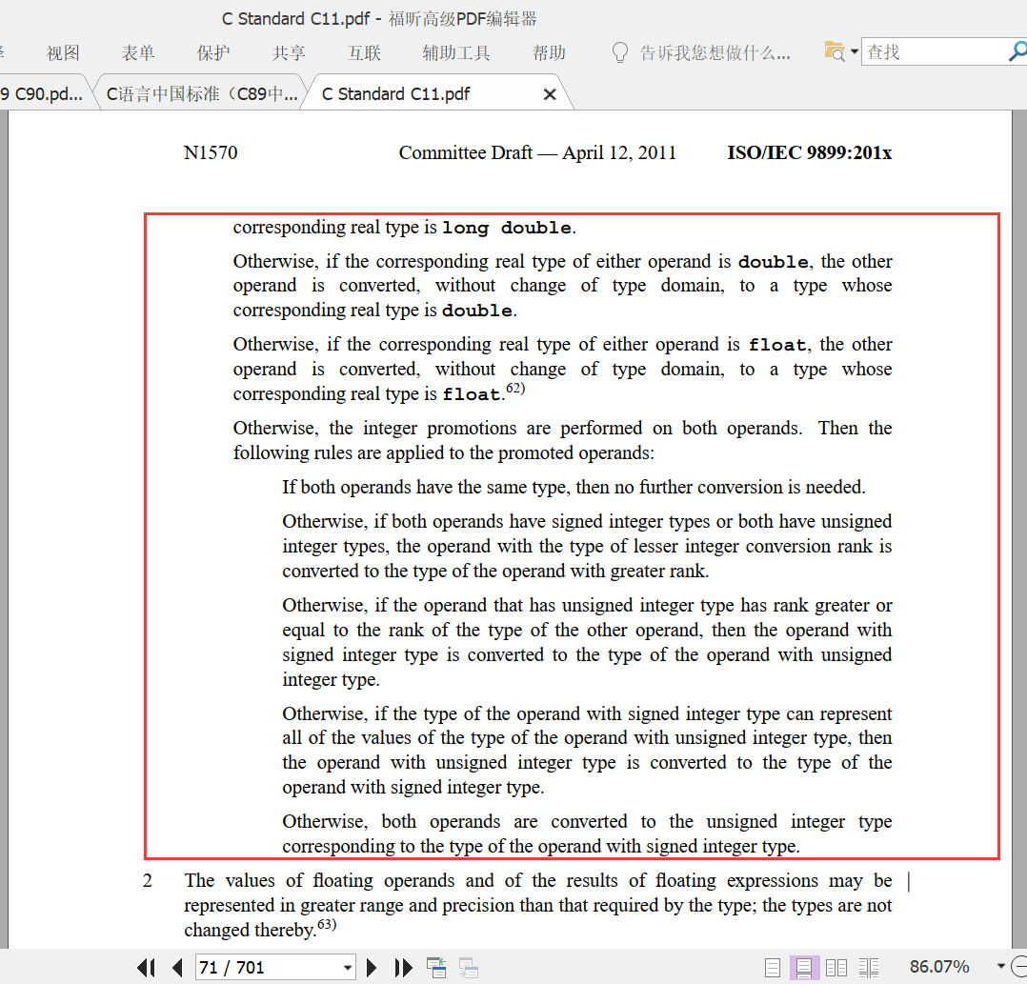
Task: Switch to facing pages view
Action: [836, 967]
